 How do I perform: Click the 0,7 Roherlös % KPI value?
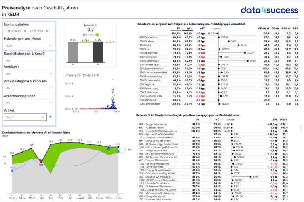point(91,30)
